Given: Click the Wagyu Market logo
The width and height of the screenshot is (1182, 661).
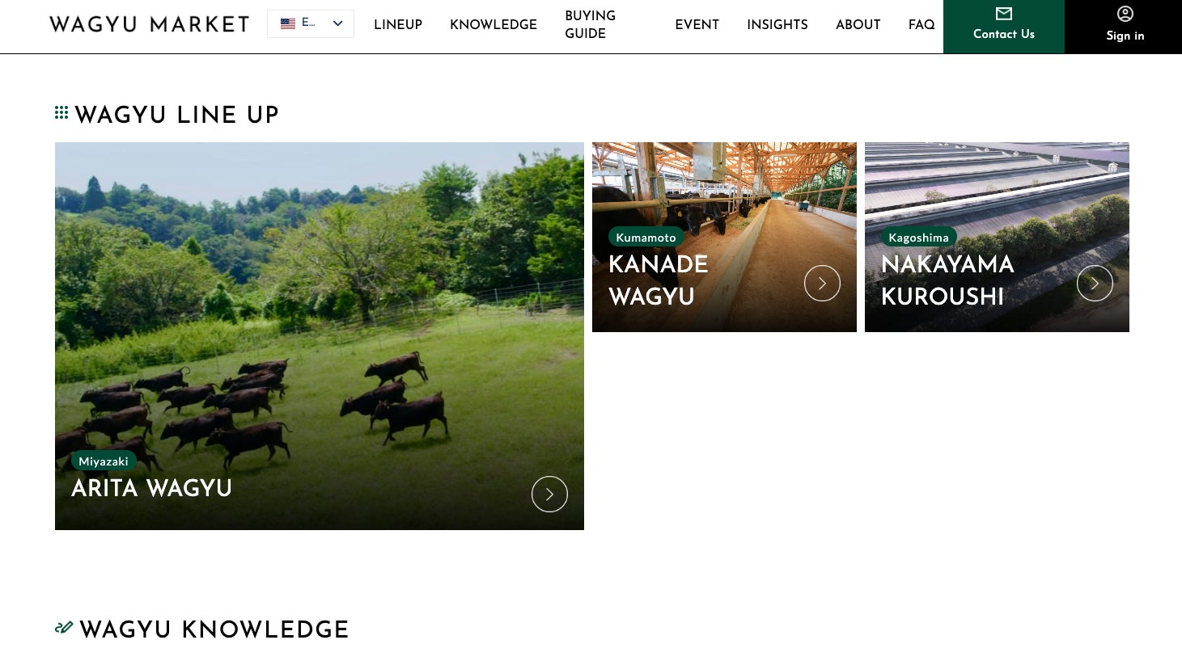Looking at the screenshot, I should coord(150,24).
